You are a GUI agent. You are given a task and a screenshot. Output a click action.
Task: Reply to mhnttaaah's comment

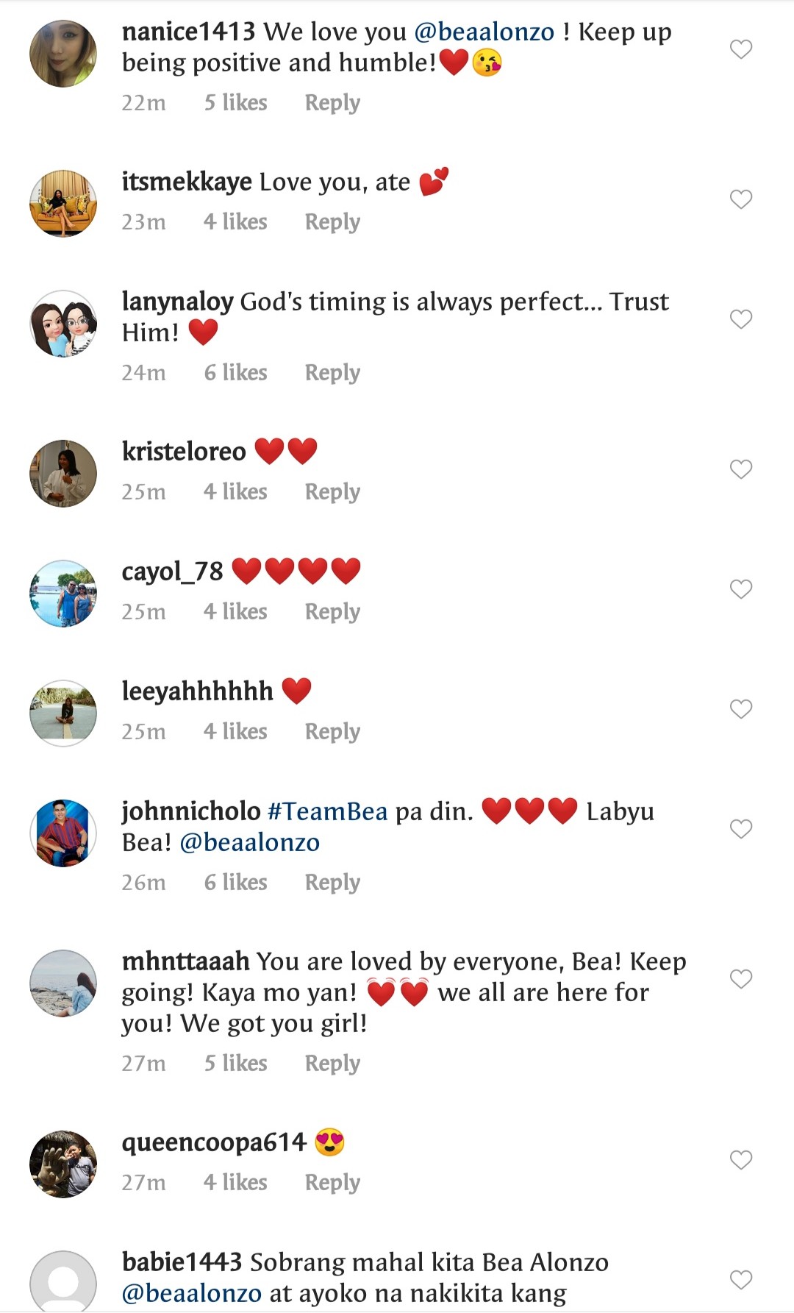pos(332,1062)
